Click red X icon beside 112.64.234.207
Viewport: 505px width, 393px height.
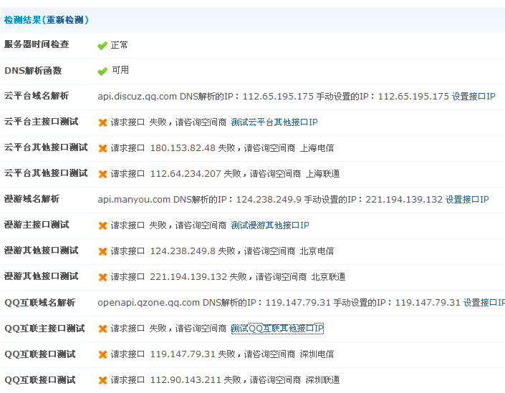(x=102, y=174)
